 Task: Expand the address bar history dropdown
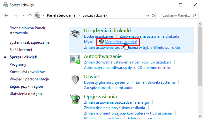pos(147,16)
